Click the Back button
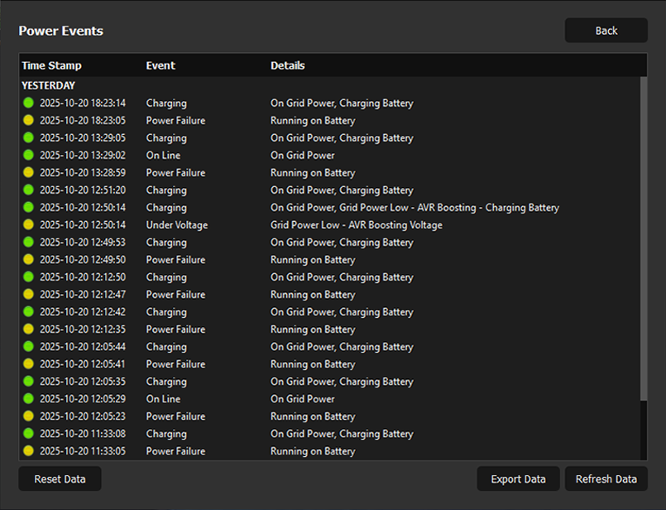 point(606,31)
